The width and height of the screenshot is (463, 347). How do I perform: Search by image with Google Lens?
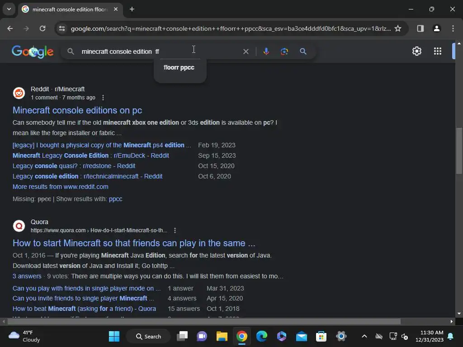[x=284, y=52]
